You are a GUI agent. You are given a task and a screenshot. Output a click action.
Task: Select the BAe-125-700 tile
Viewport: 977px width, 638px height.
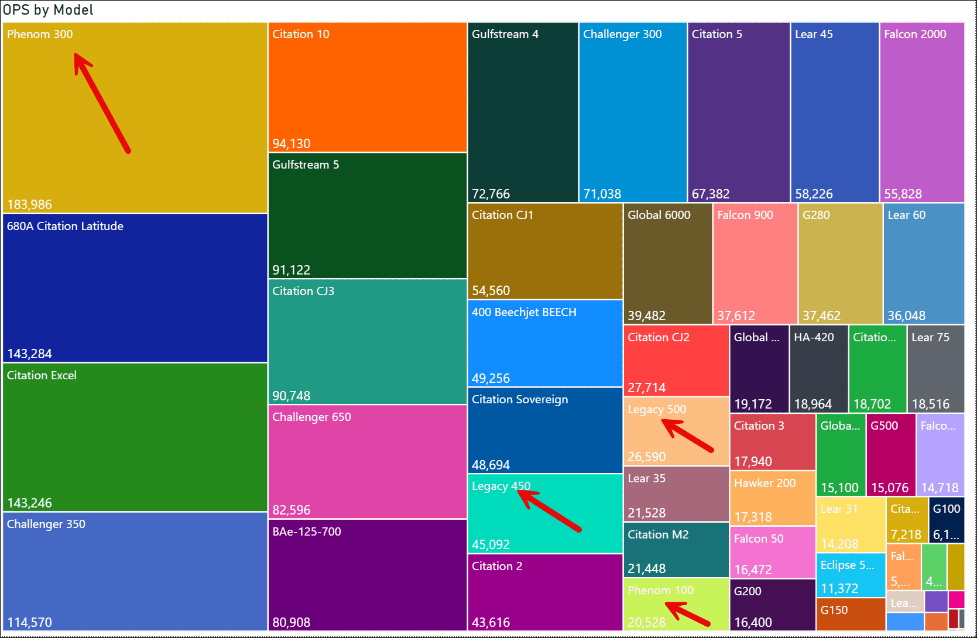click(367, 575)
